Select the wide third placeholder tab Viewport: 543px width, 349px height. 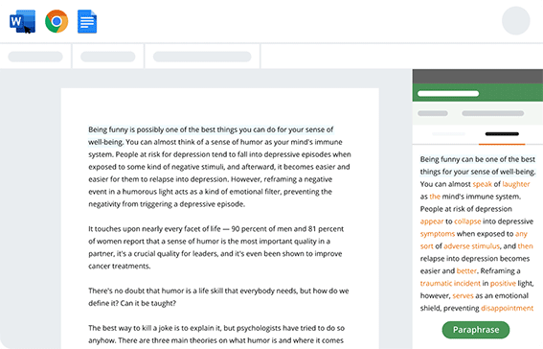click(202, 57)
